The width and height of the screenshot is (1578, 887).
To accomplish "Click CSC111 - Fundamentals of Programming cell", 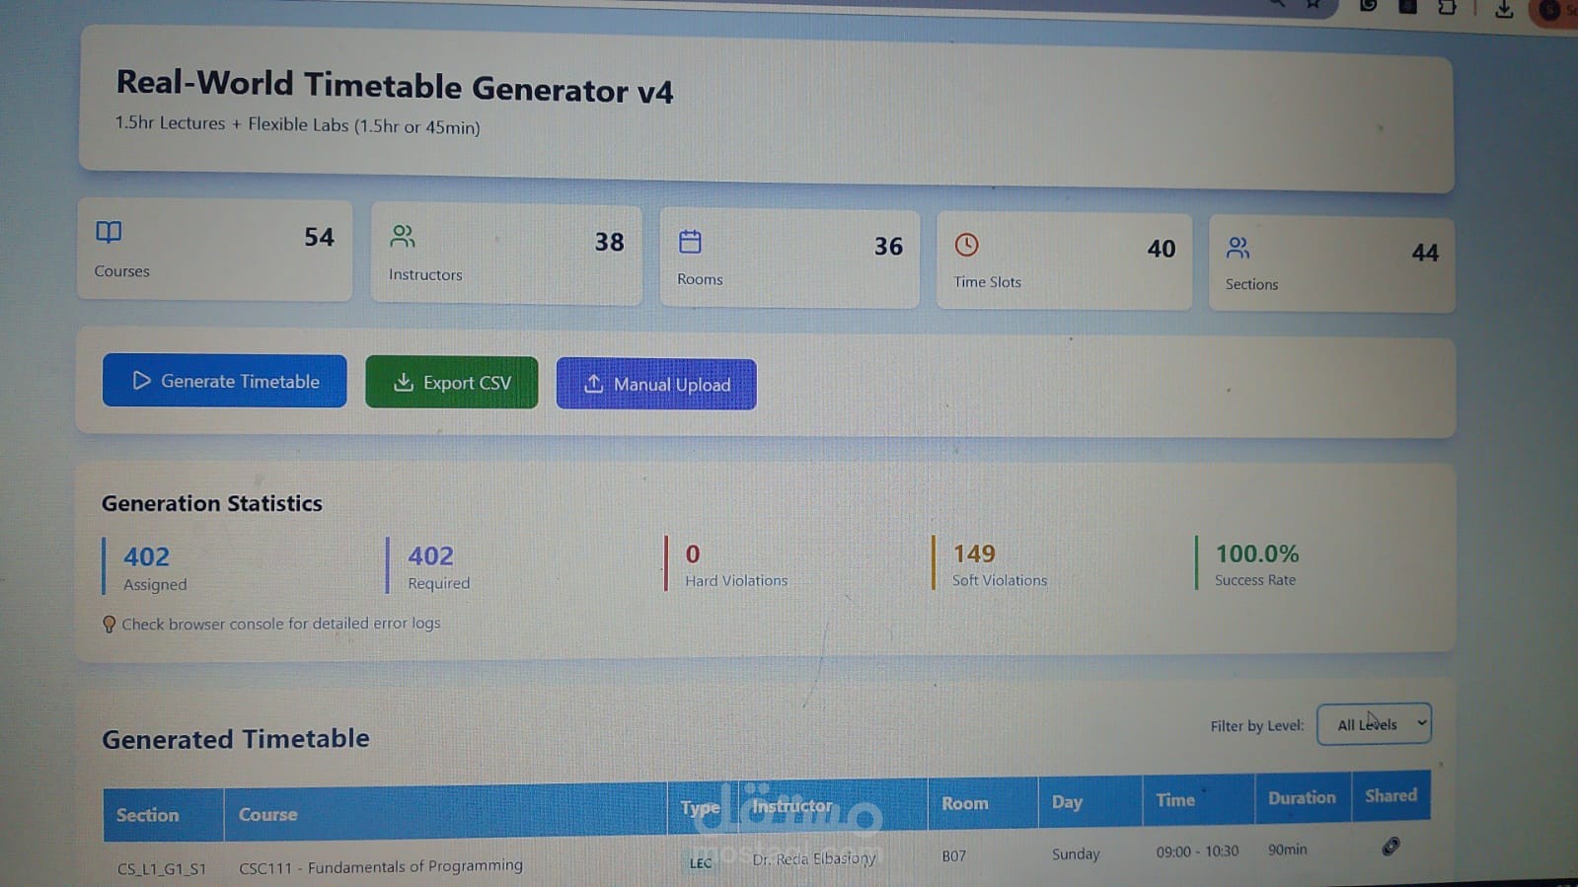I will tap(381, 866).
